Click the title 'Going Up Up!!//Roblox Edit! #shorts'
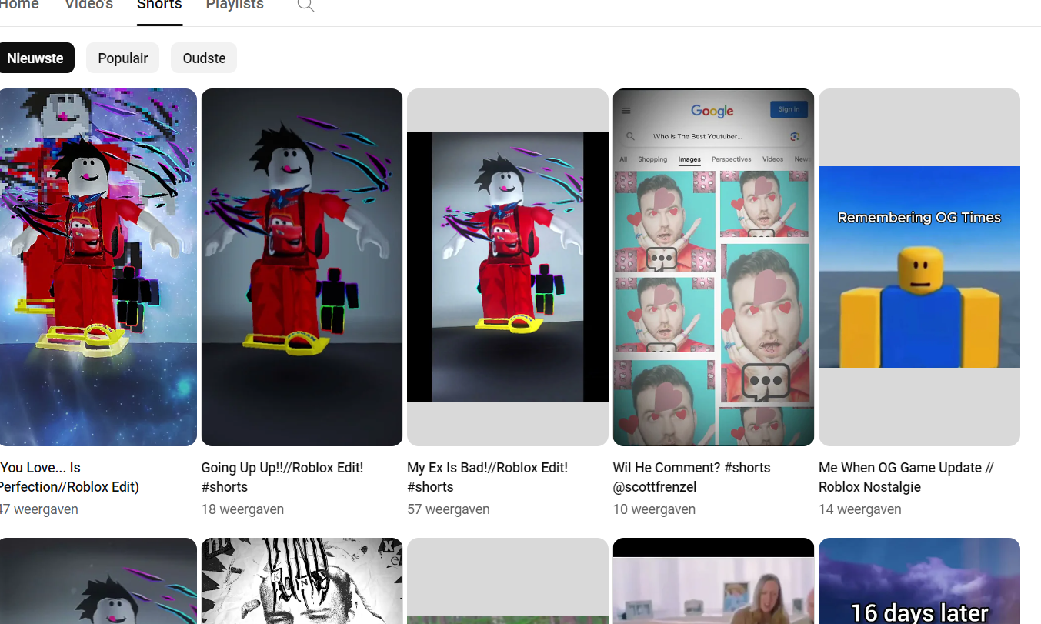 click(282, 477)
